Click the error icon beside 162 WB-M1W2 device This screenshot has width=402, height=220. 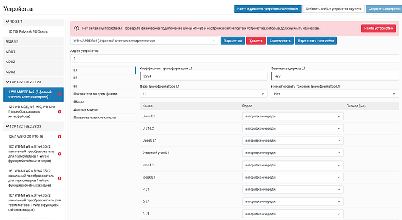click(59, 154)
